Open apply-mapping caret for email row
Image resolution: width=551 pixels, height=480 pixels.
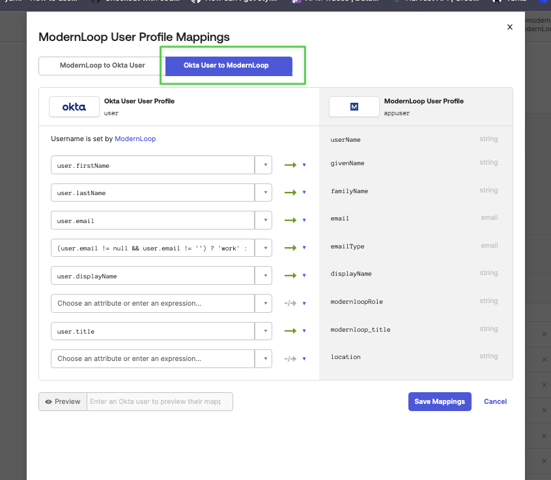click(304, 220)
